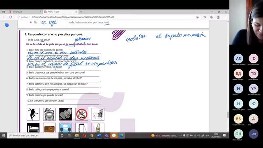Click the fishing man image thumbnail
Image resolution: width=263 pixels, height=148 pixels.
tap(98, 114)
